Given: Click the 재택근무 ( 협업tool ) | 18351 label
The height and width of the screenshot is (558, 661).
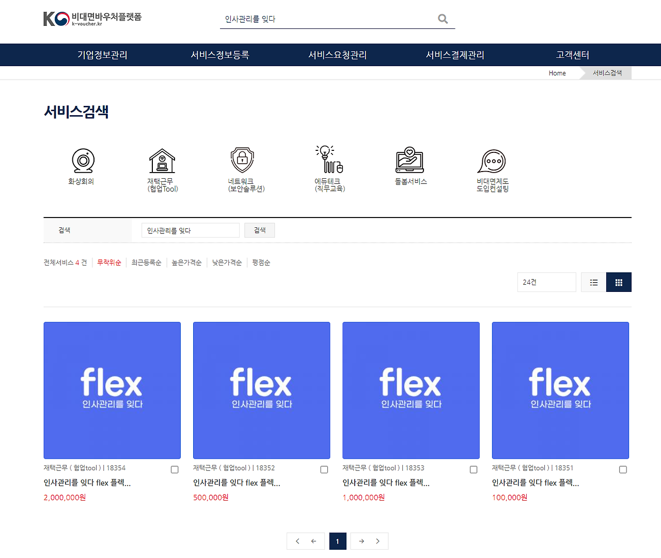Looking at the screenshot, I should click(533, 468).
